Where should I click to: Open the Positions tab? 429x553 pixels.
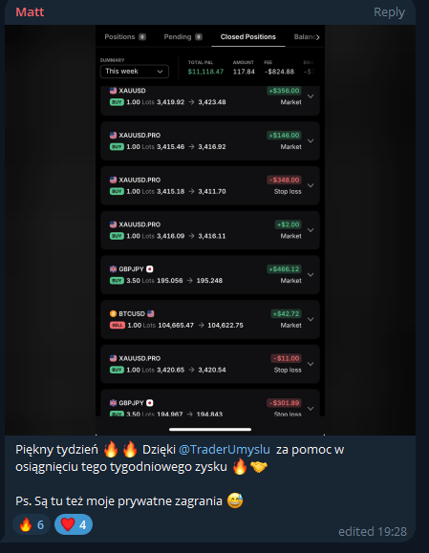coord(125,36)
